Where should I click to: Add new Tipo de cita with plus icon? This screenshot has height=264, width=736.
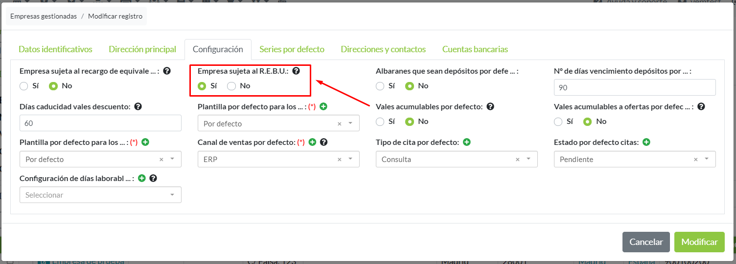click(x=467, y=142)
